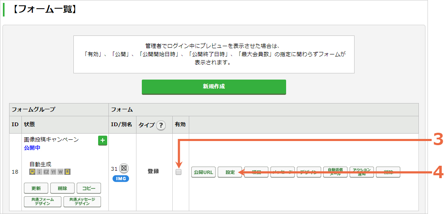Click the 公開URL button
Screen dimensions: 444x214
coord(204,172)
